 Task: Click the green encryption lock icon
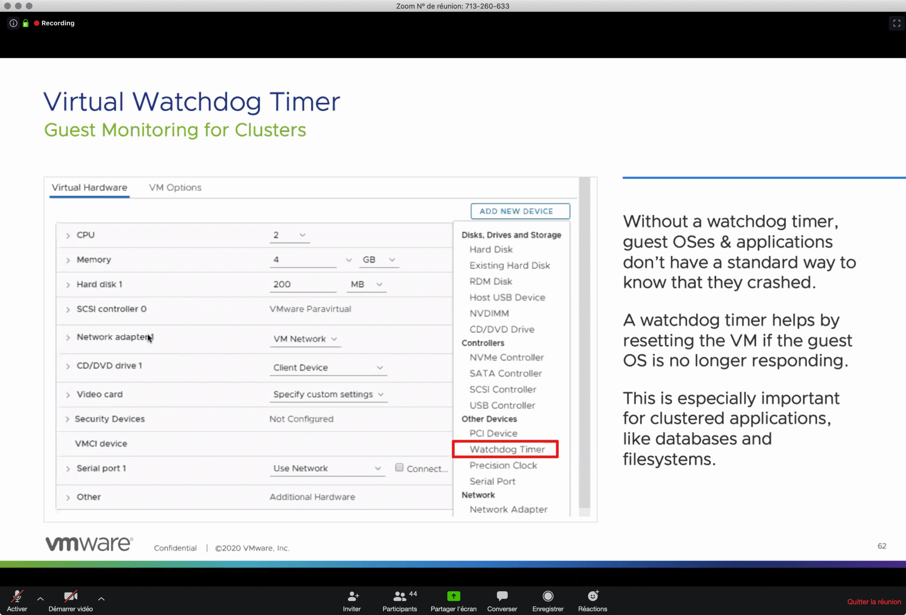tap(25, 23)
